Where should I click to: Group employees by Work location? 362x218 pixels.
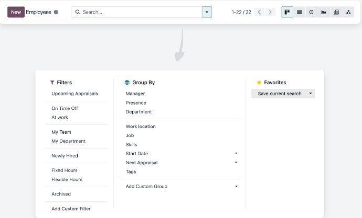pos(141,127)
